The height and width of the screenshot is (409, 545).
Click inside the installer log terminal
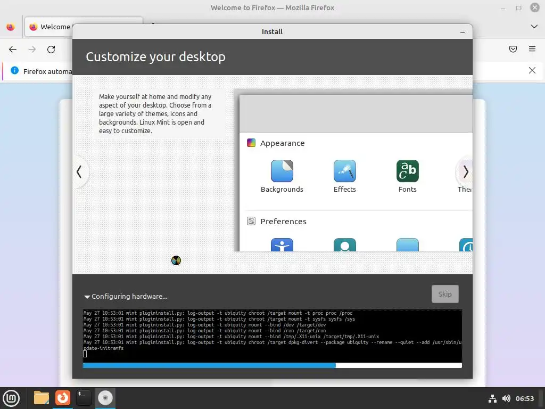(x=272, y=336)
